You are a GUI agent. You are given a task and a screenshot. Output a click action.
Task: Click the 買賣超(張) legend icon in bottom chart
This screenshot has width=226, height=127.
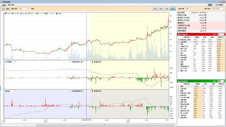[92, 91]
